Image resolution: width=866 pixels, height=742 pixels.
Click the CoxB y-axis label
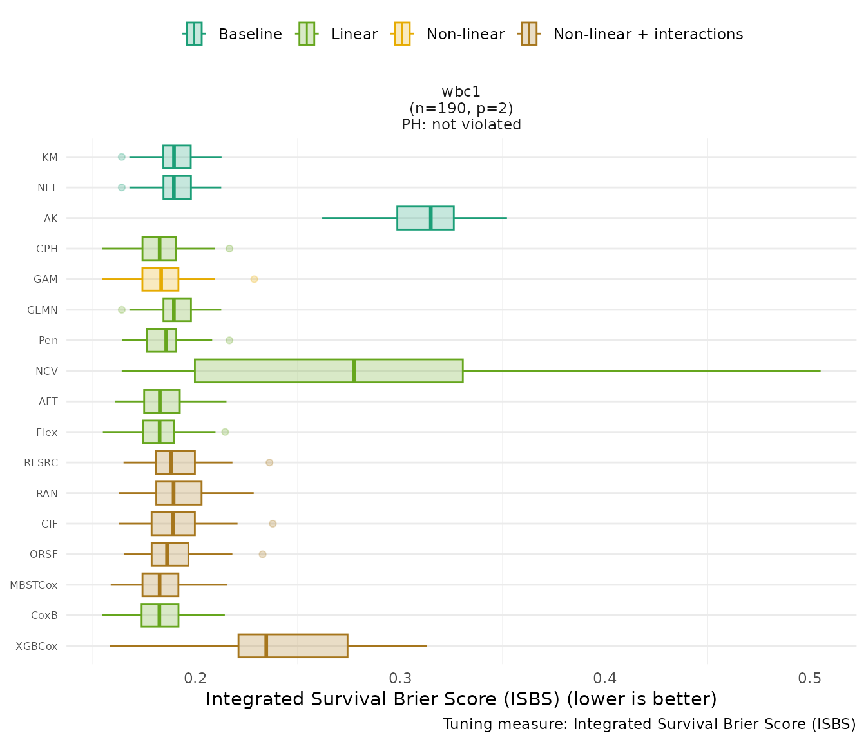click(44, 616)
